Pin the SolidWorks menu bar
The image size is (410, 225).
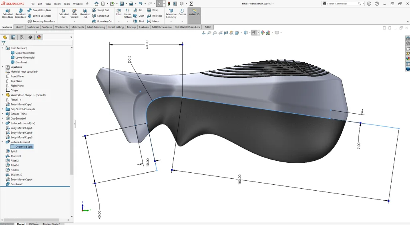[87, 4]
